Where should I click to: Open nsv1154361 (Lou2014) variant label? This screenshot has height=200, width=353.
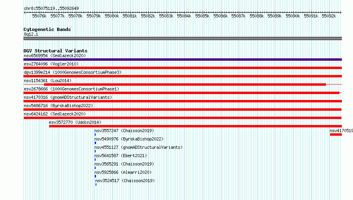(x=48, y=81)
